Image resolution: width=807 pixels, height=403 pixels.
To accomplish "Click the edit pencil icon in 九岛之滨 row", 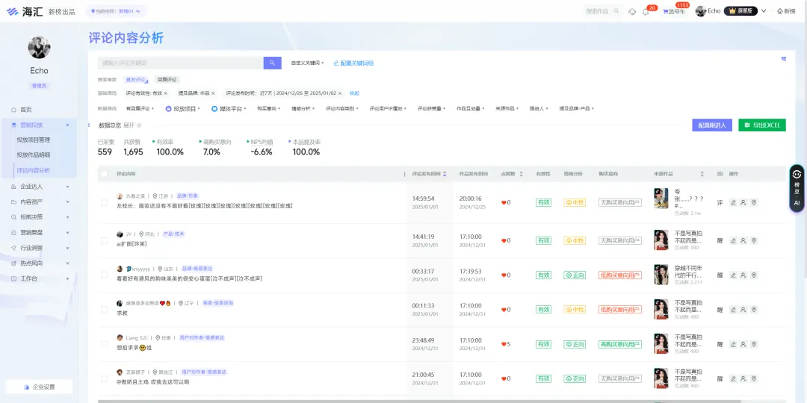I will click(x=734, y=202).
